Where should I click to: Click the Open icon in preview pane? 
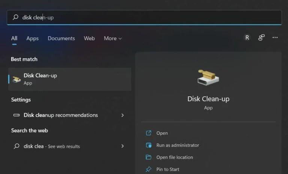(148, 133)
